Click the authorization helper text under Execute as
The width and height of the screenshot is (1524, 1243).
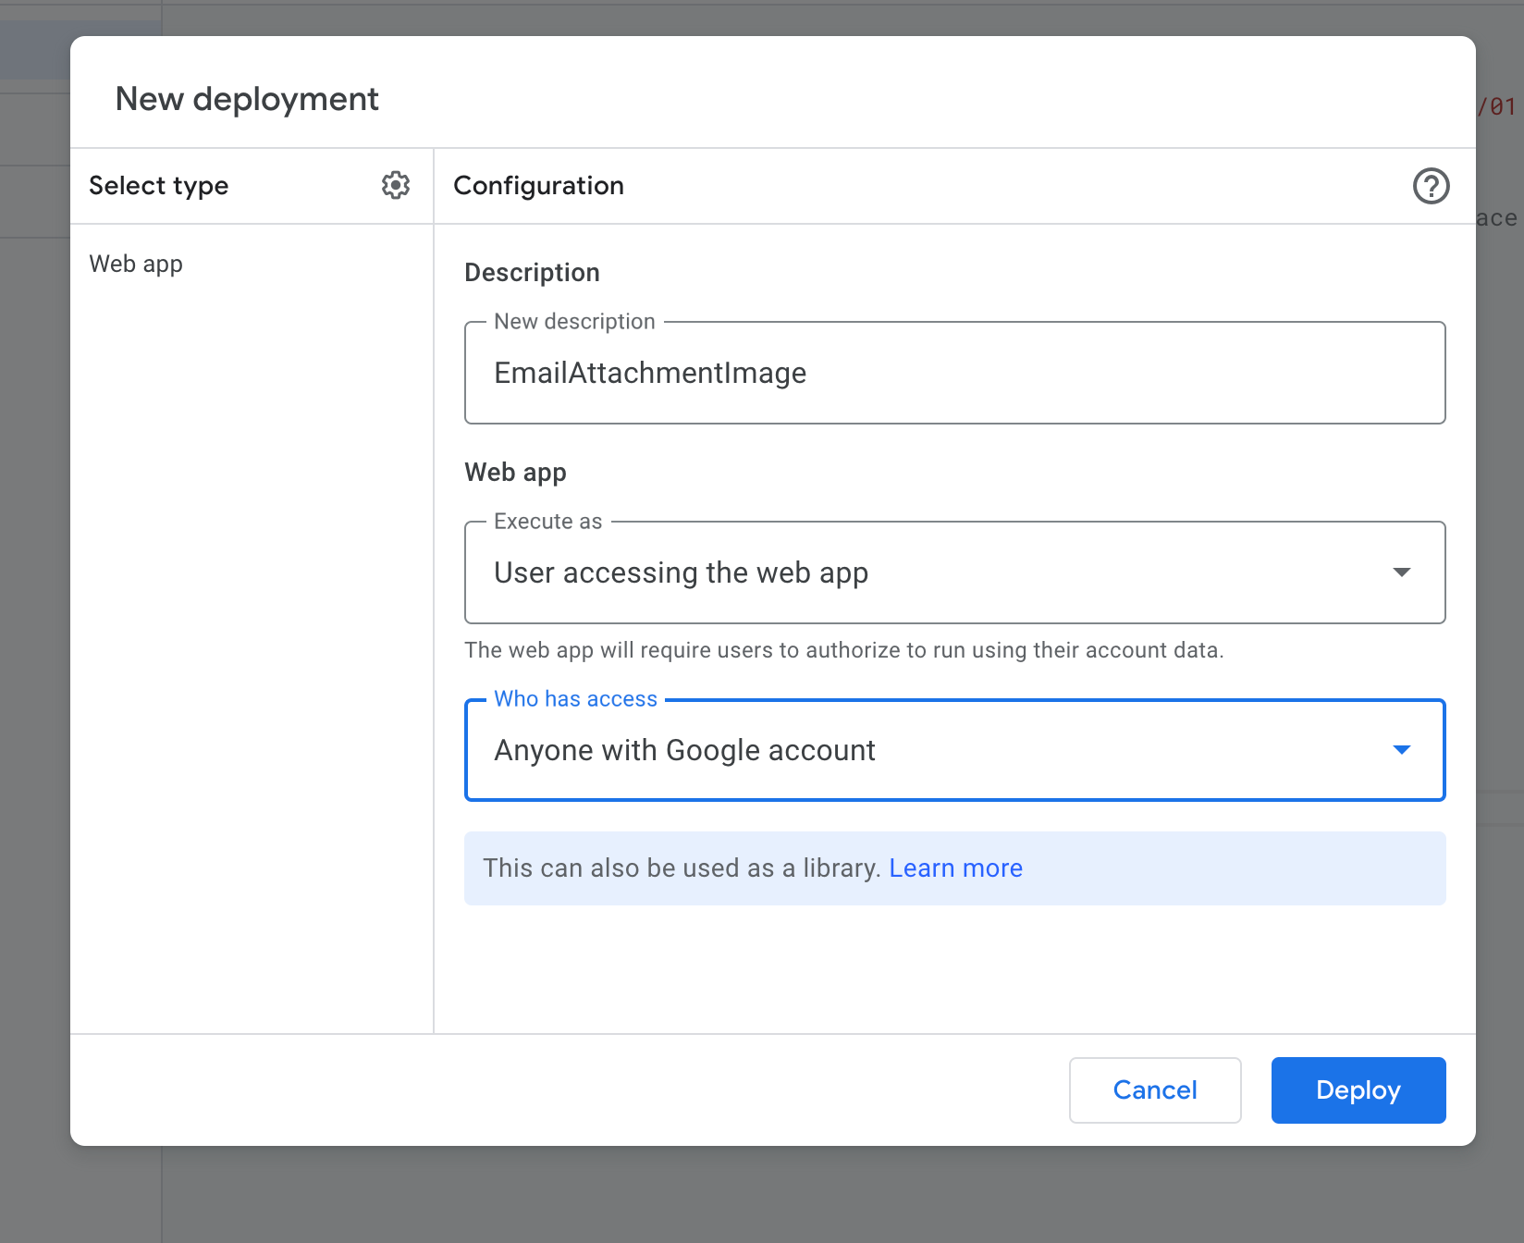pos(843,650)
